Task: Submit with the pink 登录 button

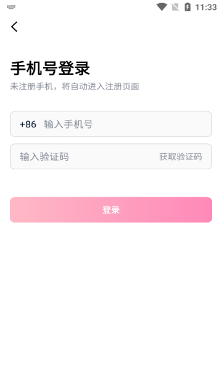Action: 111,210
